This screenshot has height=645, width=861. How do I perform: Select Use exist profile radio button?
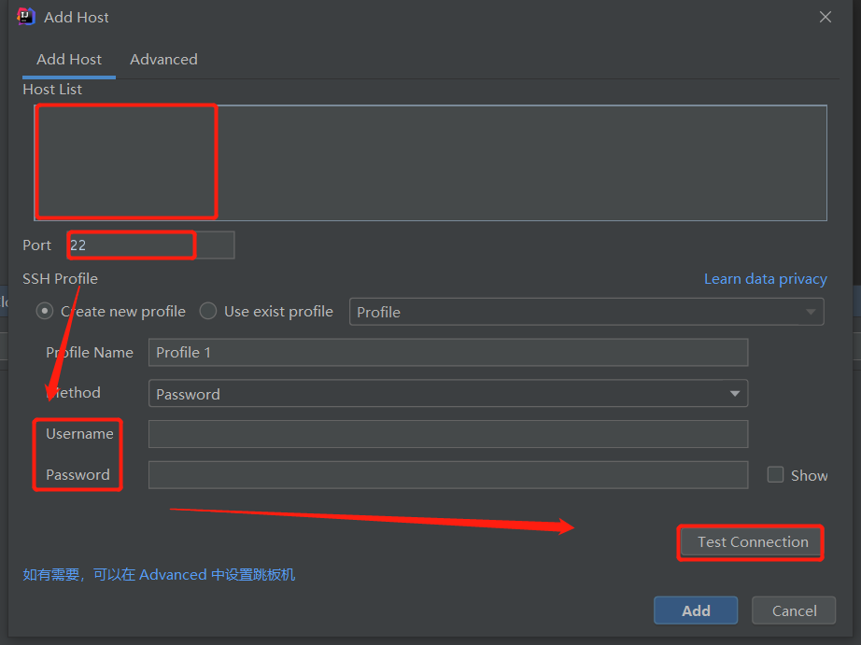[207, 311]
